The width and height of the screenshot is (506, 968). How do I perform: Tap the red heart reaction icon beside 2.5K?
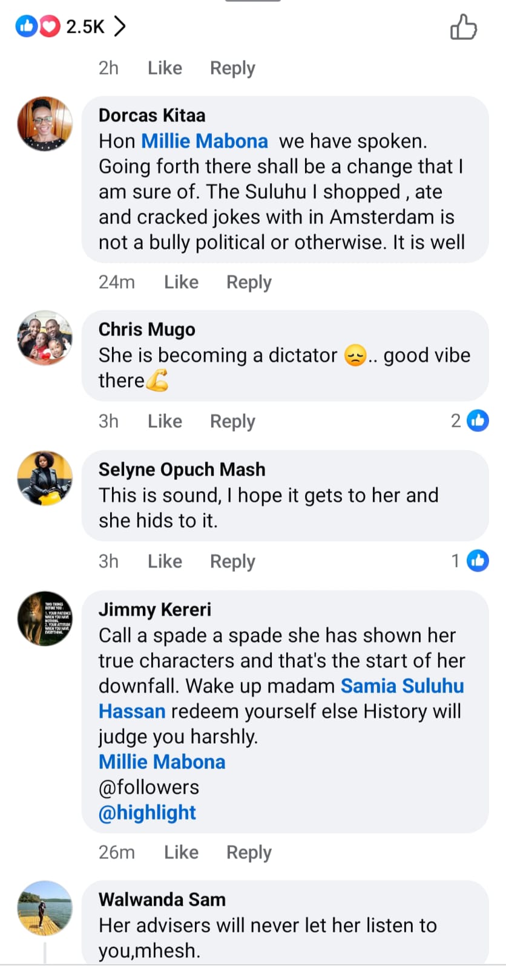click(x=50, y=26)
